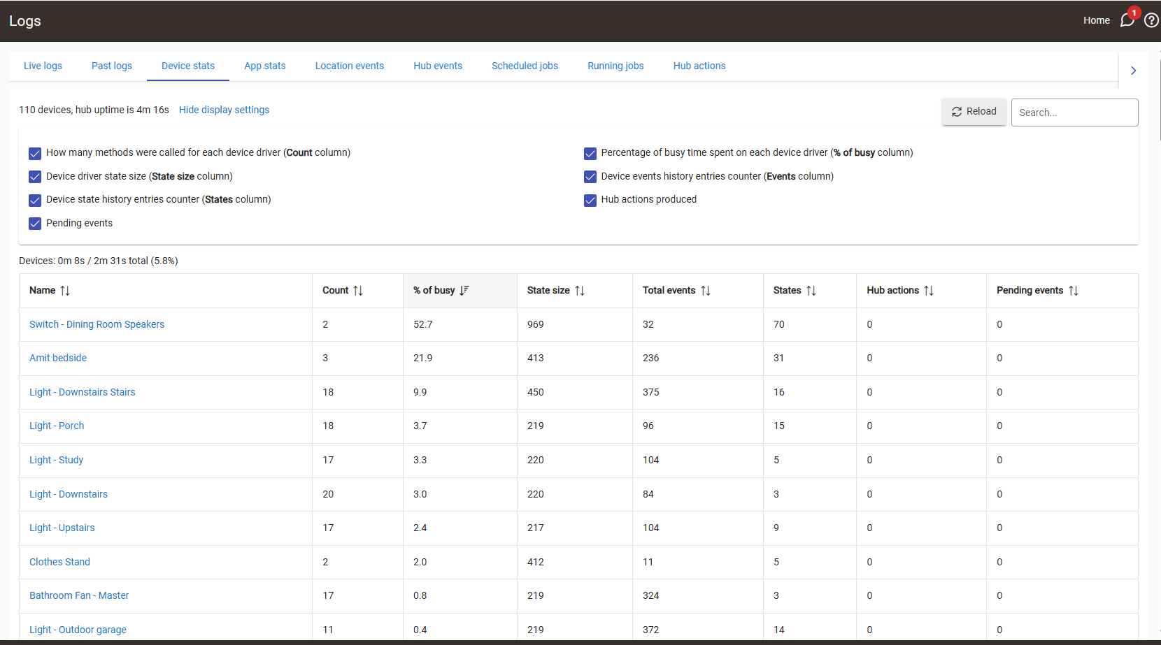Disable the Pending events checkbox
The image size is (1161, 645).
[x=35, y=224]
